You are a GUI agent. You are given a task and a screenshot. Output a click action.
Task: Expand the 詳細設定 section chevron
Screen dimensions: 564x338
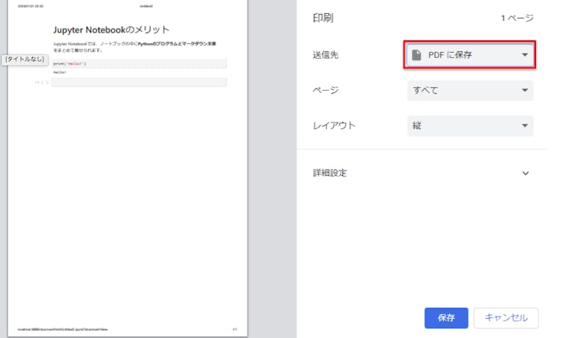[x=525, y=173]
